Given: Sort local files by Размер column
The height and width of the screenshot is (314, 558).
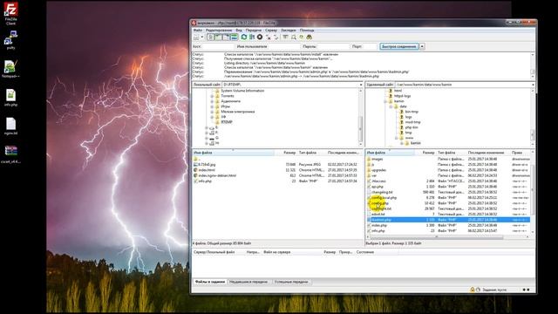Looking at the screenshot, I should (x=285, y=153).
